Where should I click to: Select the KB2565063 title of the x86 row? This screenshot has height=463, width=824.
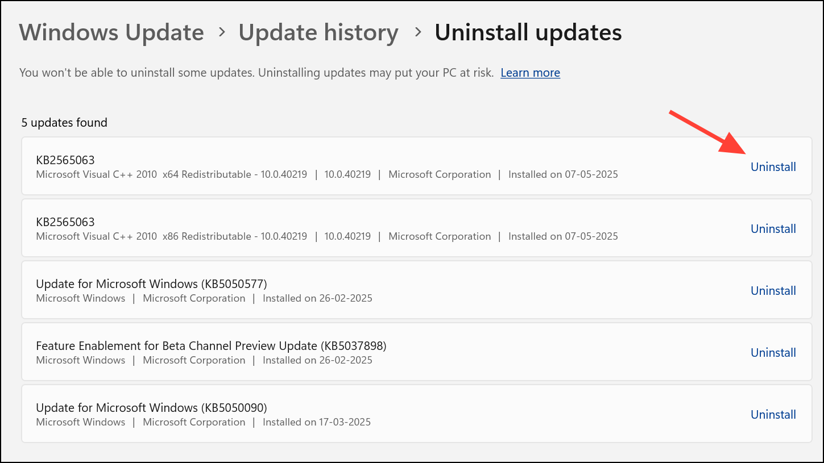pos(65,222)
